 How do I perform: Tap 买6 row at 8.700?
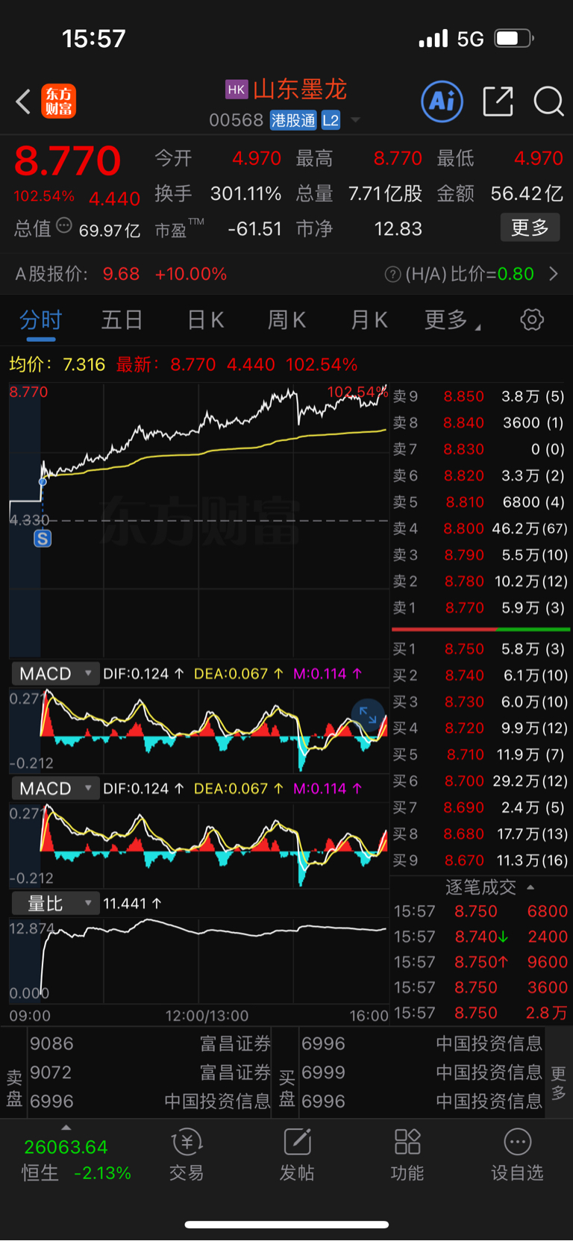point(480,781)
